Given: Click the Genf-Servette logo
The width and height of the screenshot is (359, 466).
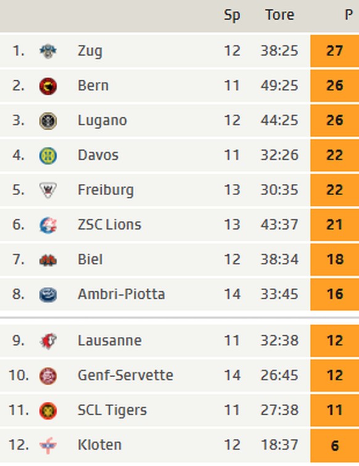Looking at the screenshot, I should pos(48,376).
